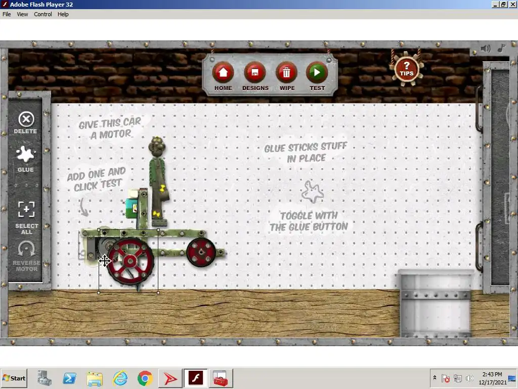The image size is (518, 389).
Task: Open the File menu
Action: click(7, 14)
